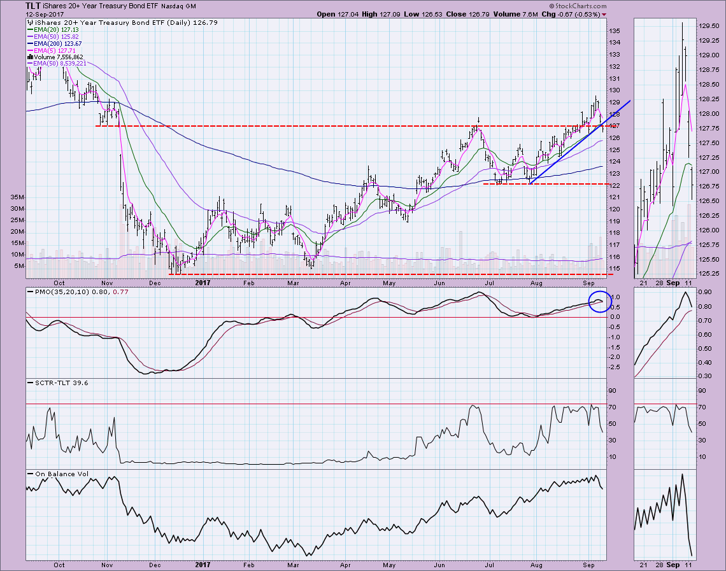Click the blue circle on the PMO panel
Viewport: 726px width, 571px height.
(599, 301)
